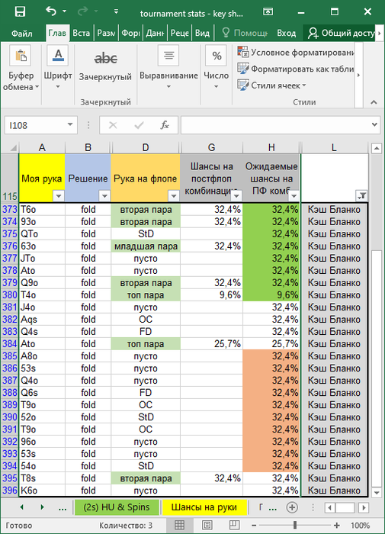Open the Файл menu
The width and height of the screenshot is (385, 534).
22,33
